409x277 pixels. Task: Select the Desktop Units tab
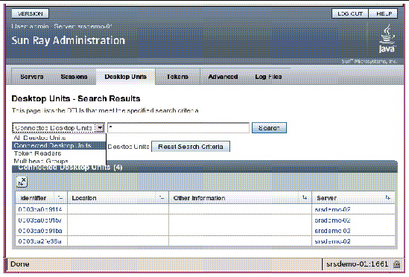click(x=125, y=77)
